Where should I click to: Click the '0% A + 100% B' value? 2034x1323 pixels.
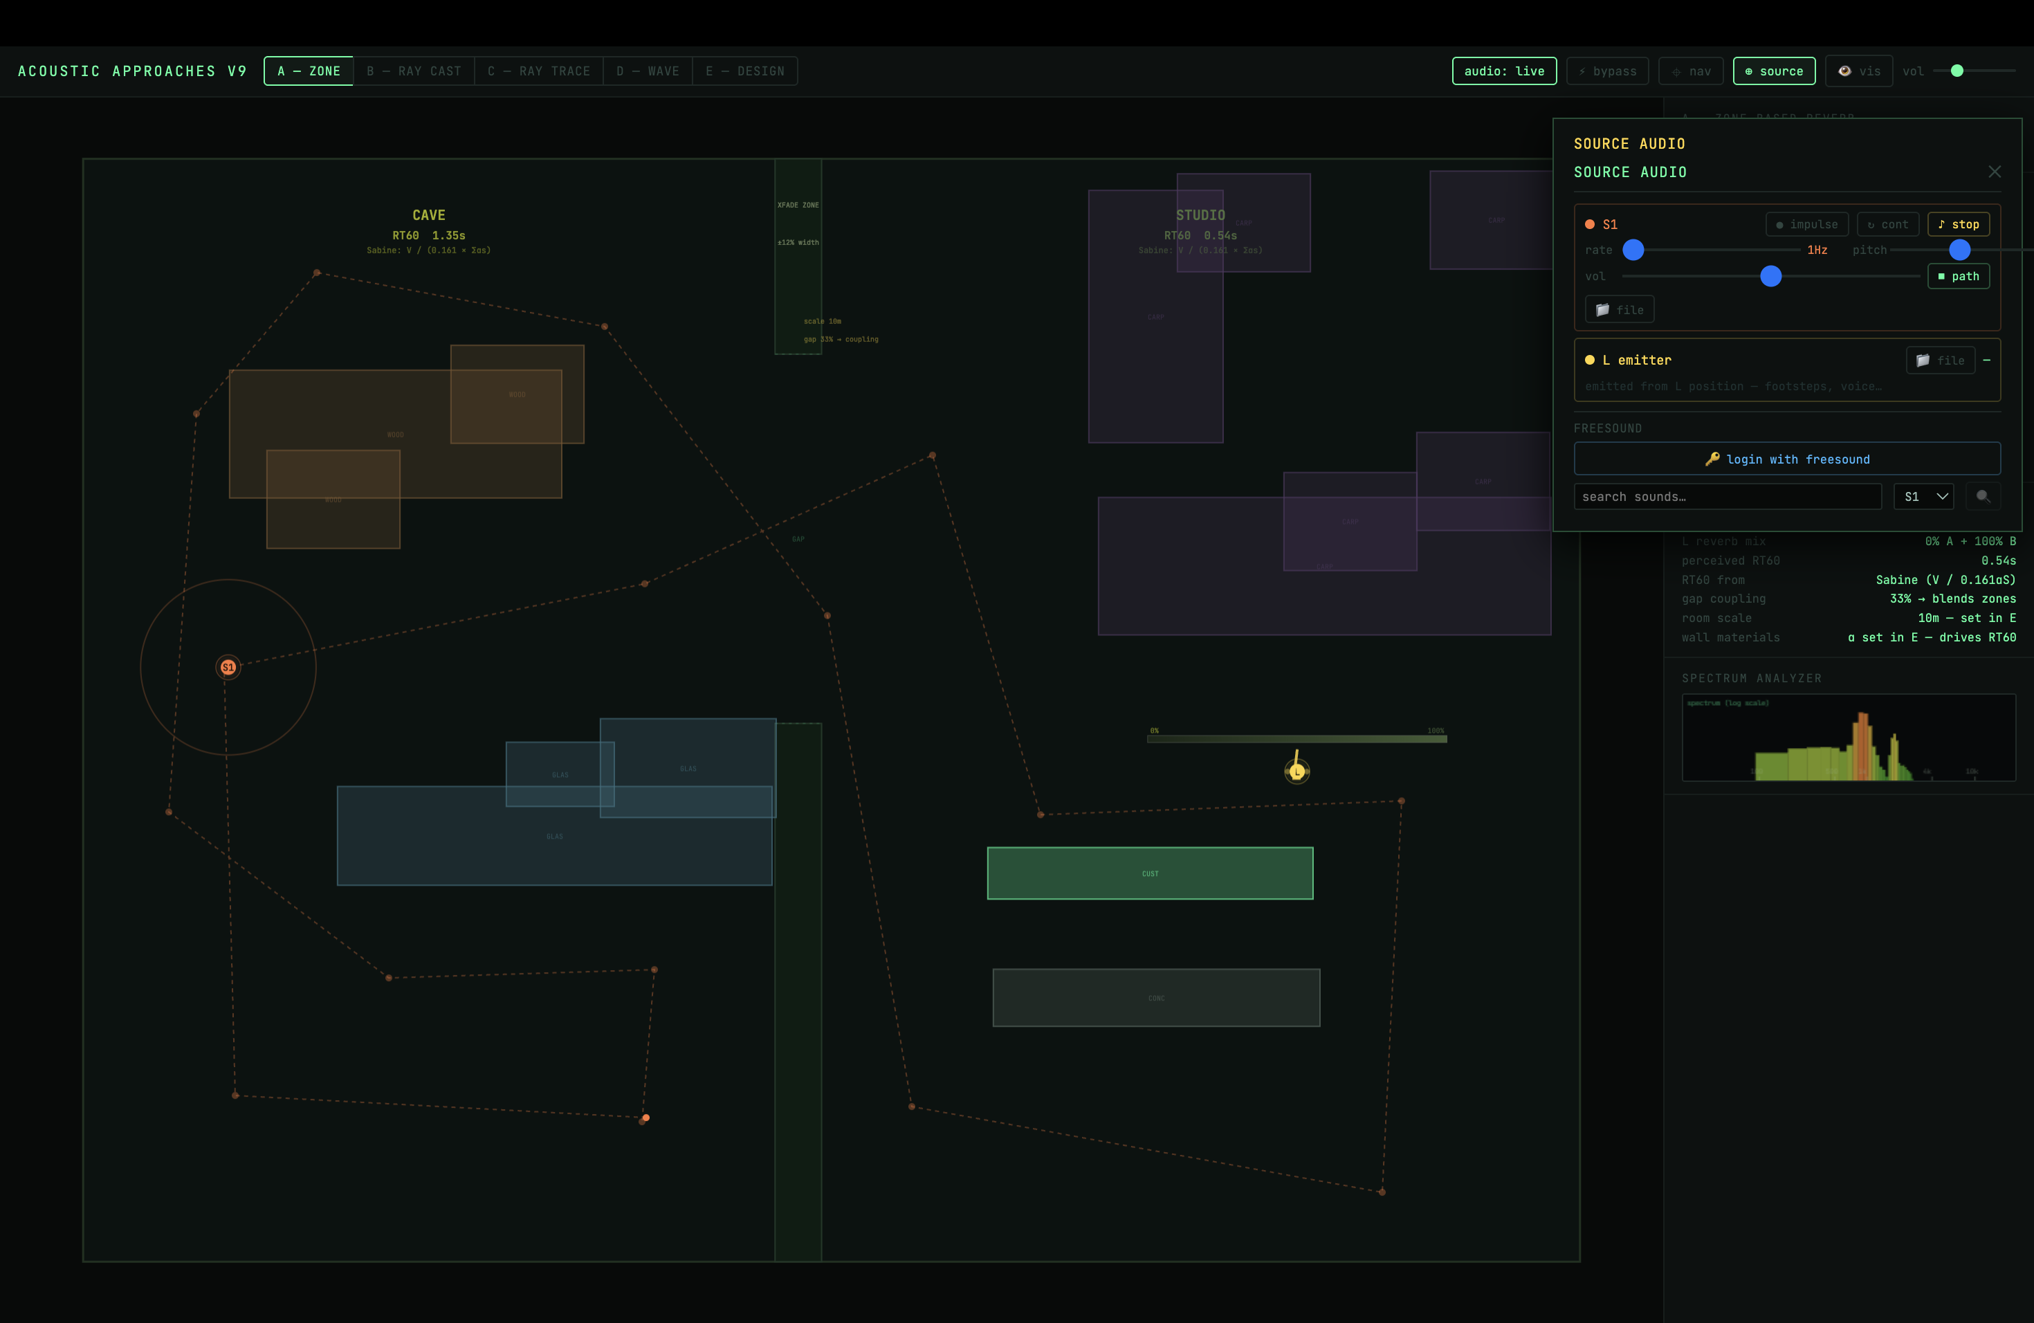click(1970, 541)
